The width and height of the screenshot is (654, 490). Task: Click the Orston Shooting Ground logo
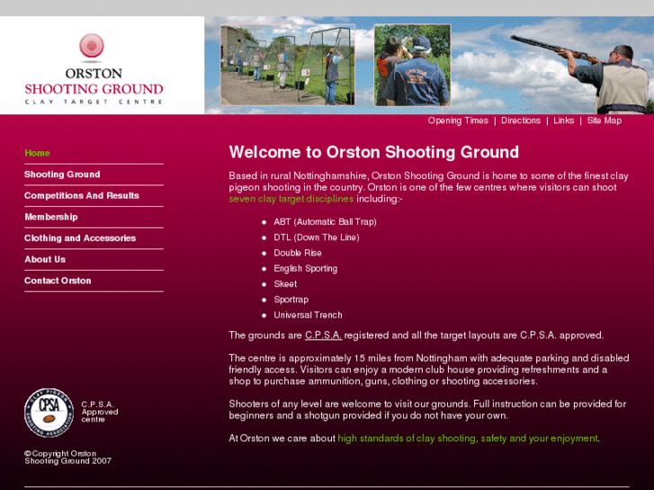coord(94,69)
